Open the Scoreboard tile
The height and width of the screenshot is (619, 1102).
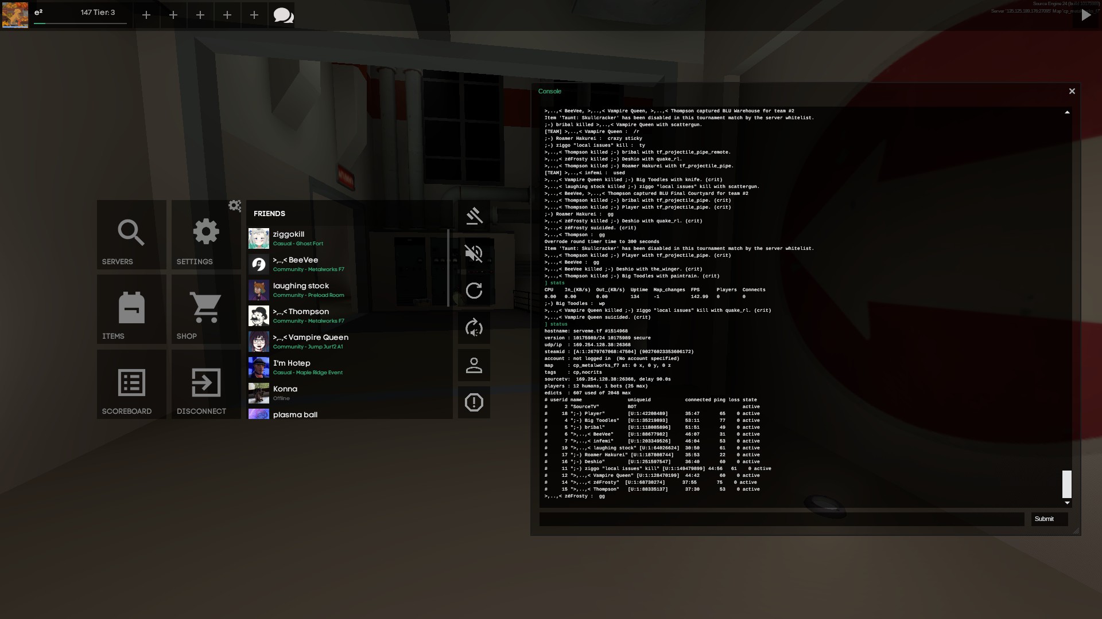pyautogui.click(x=131, y=385)
